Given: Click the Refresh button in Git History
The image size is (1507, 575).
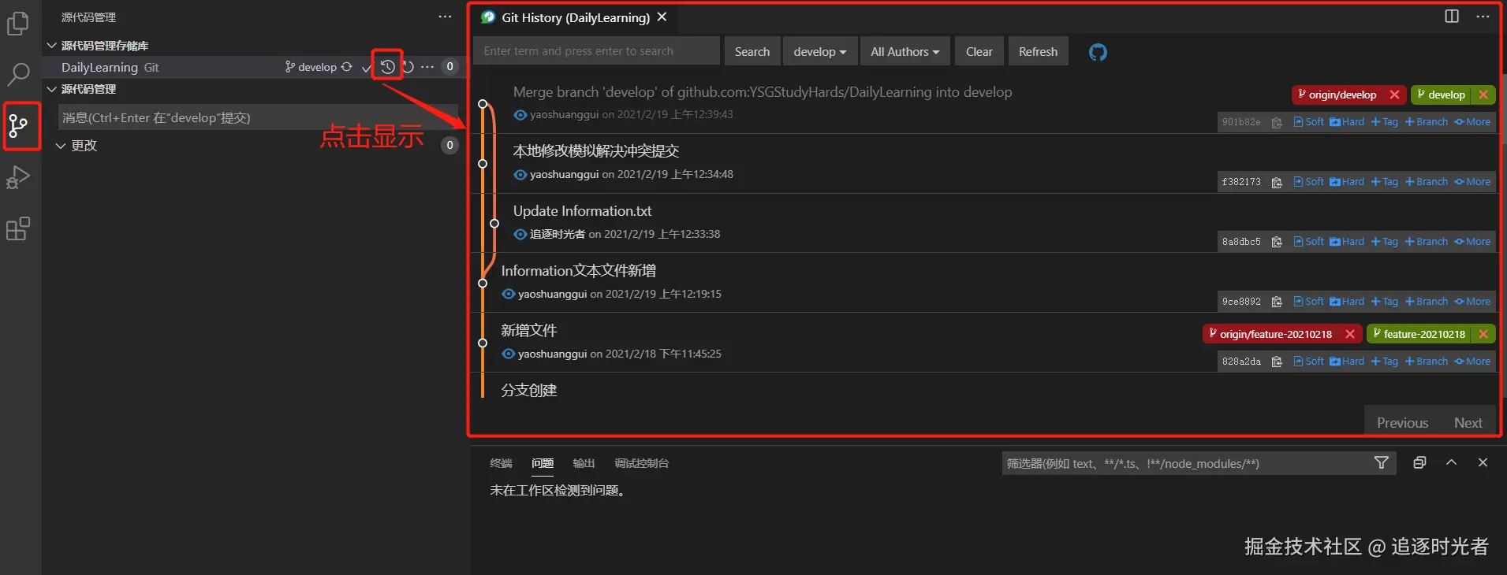Looking at the screenshot, I should click(1038, 51).
